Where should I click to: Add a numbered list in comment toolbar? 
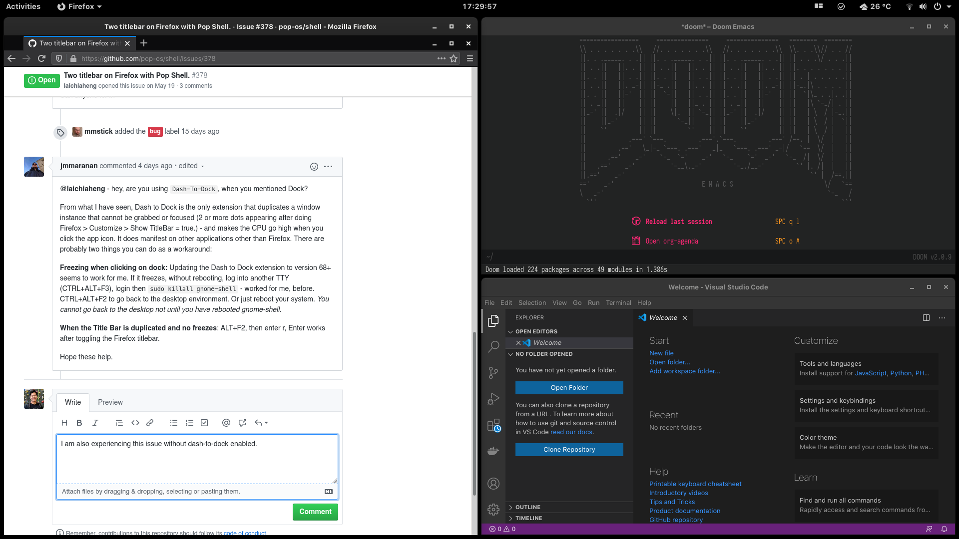click(189, 423)
